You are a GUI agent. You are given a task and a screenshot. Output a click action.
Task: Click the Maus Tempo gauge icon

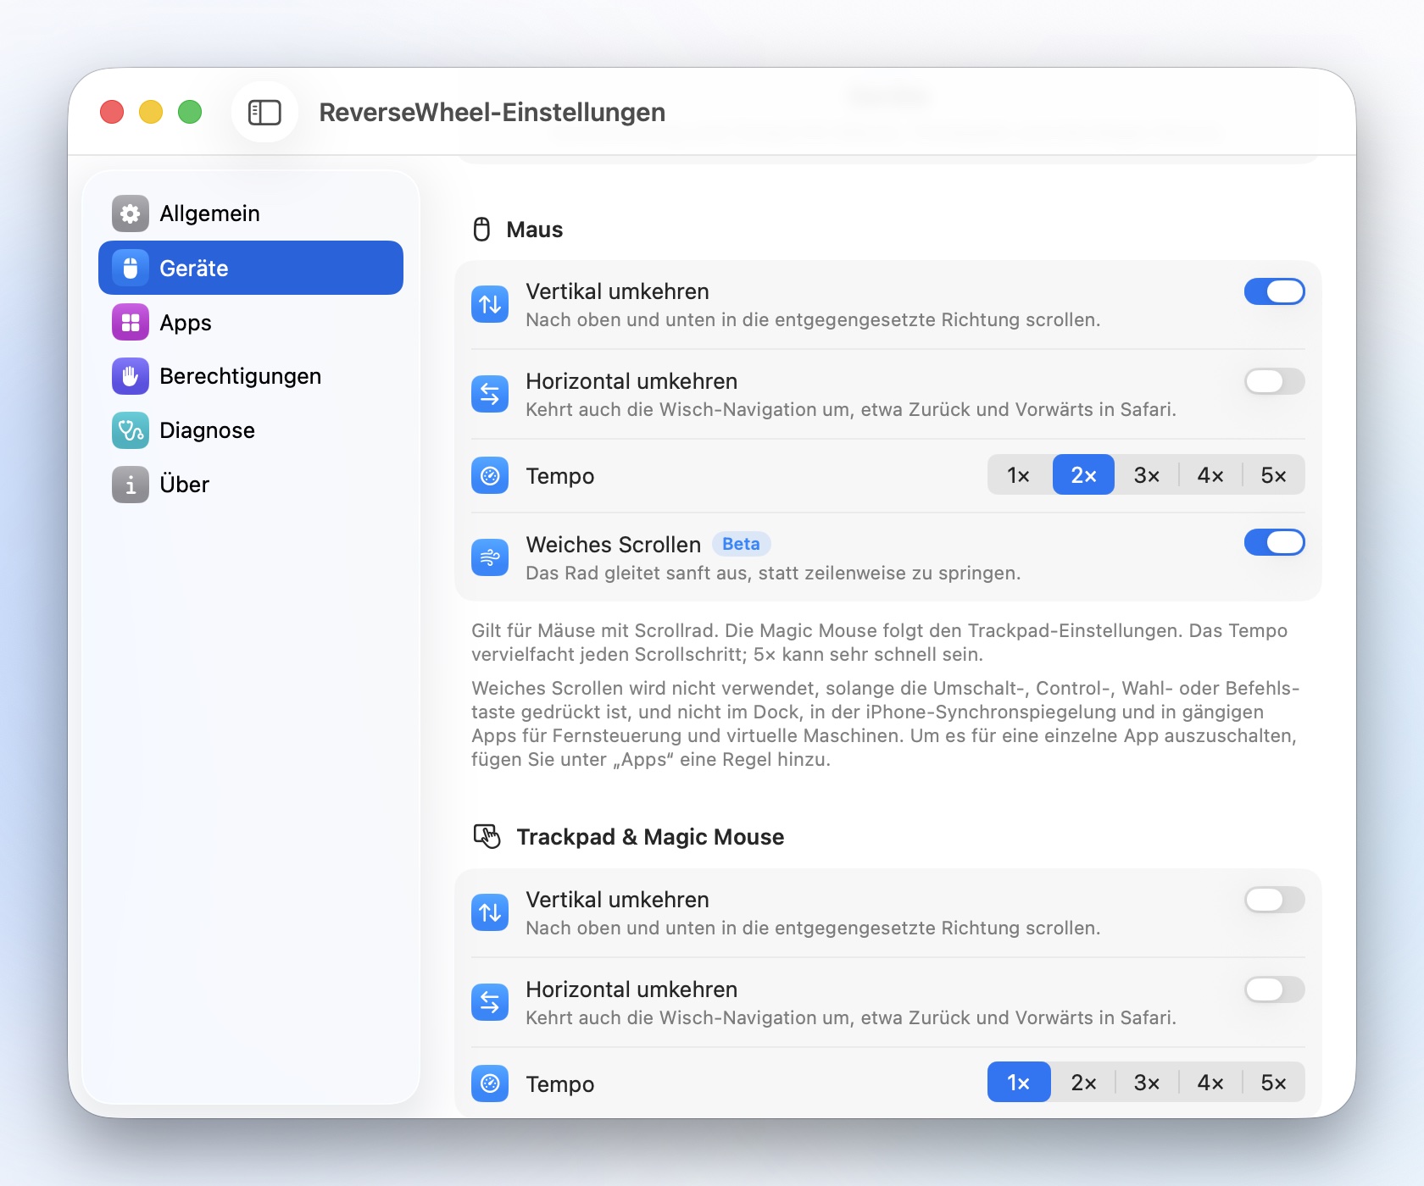(x=490, y=475)
